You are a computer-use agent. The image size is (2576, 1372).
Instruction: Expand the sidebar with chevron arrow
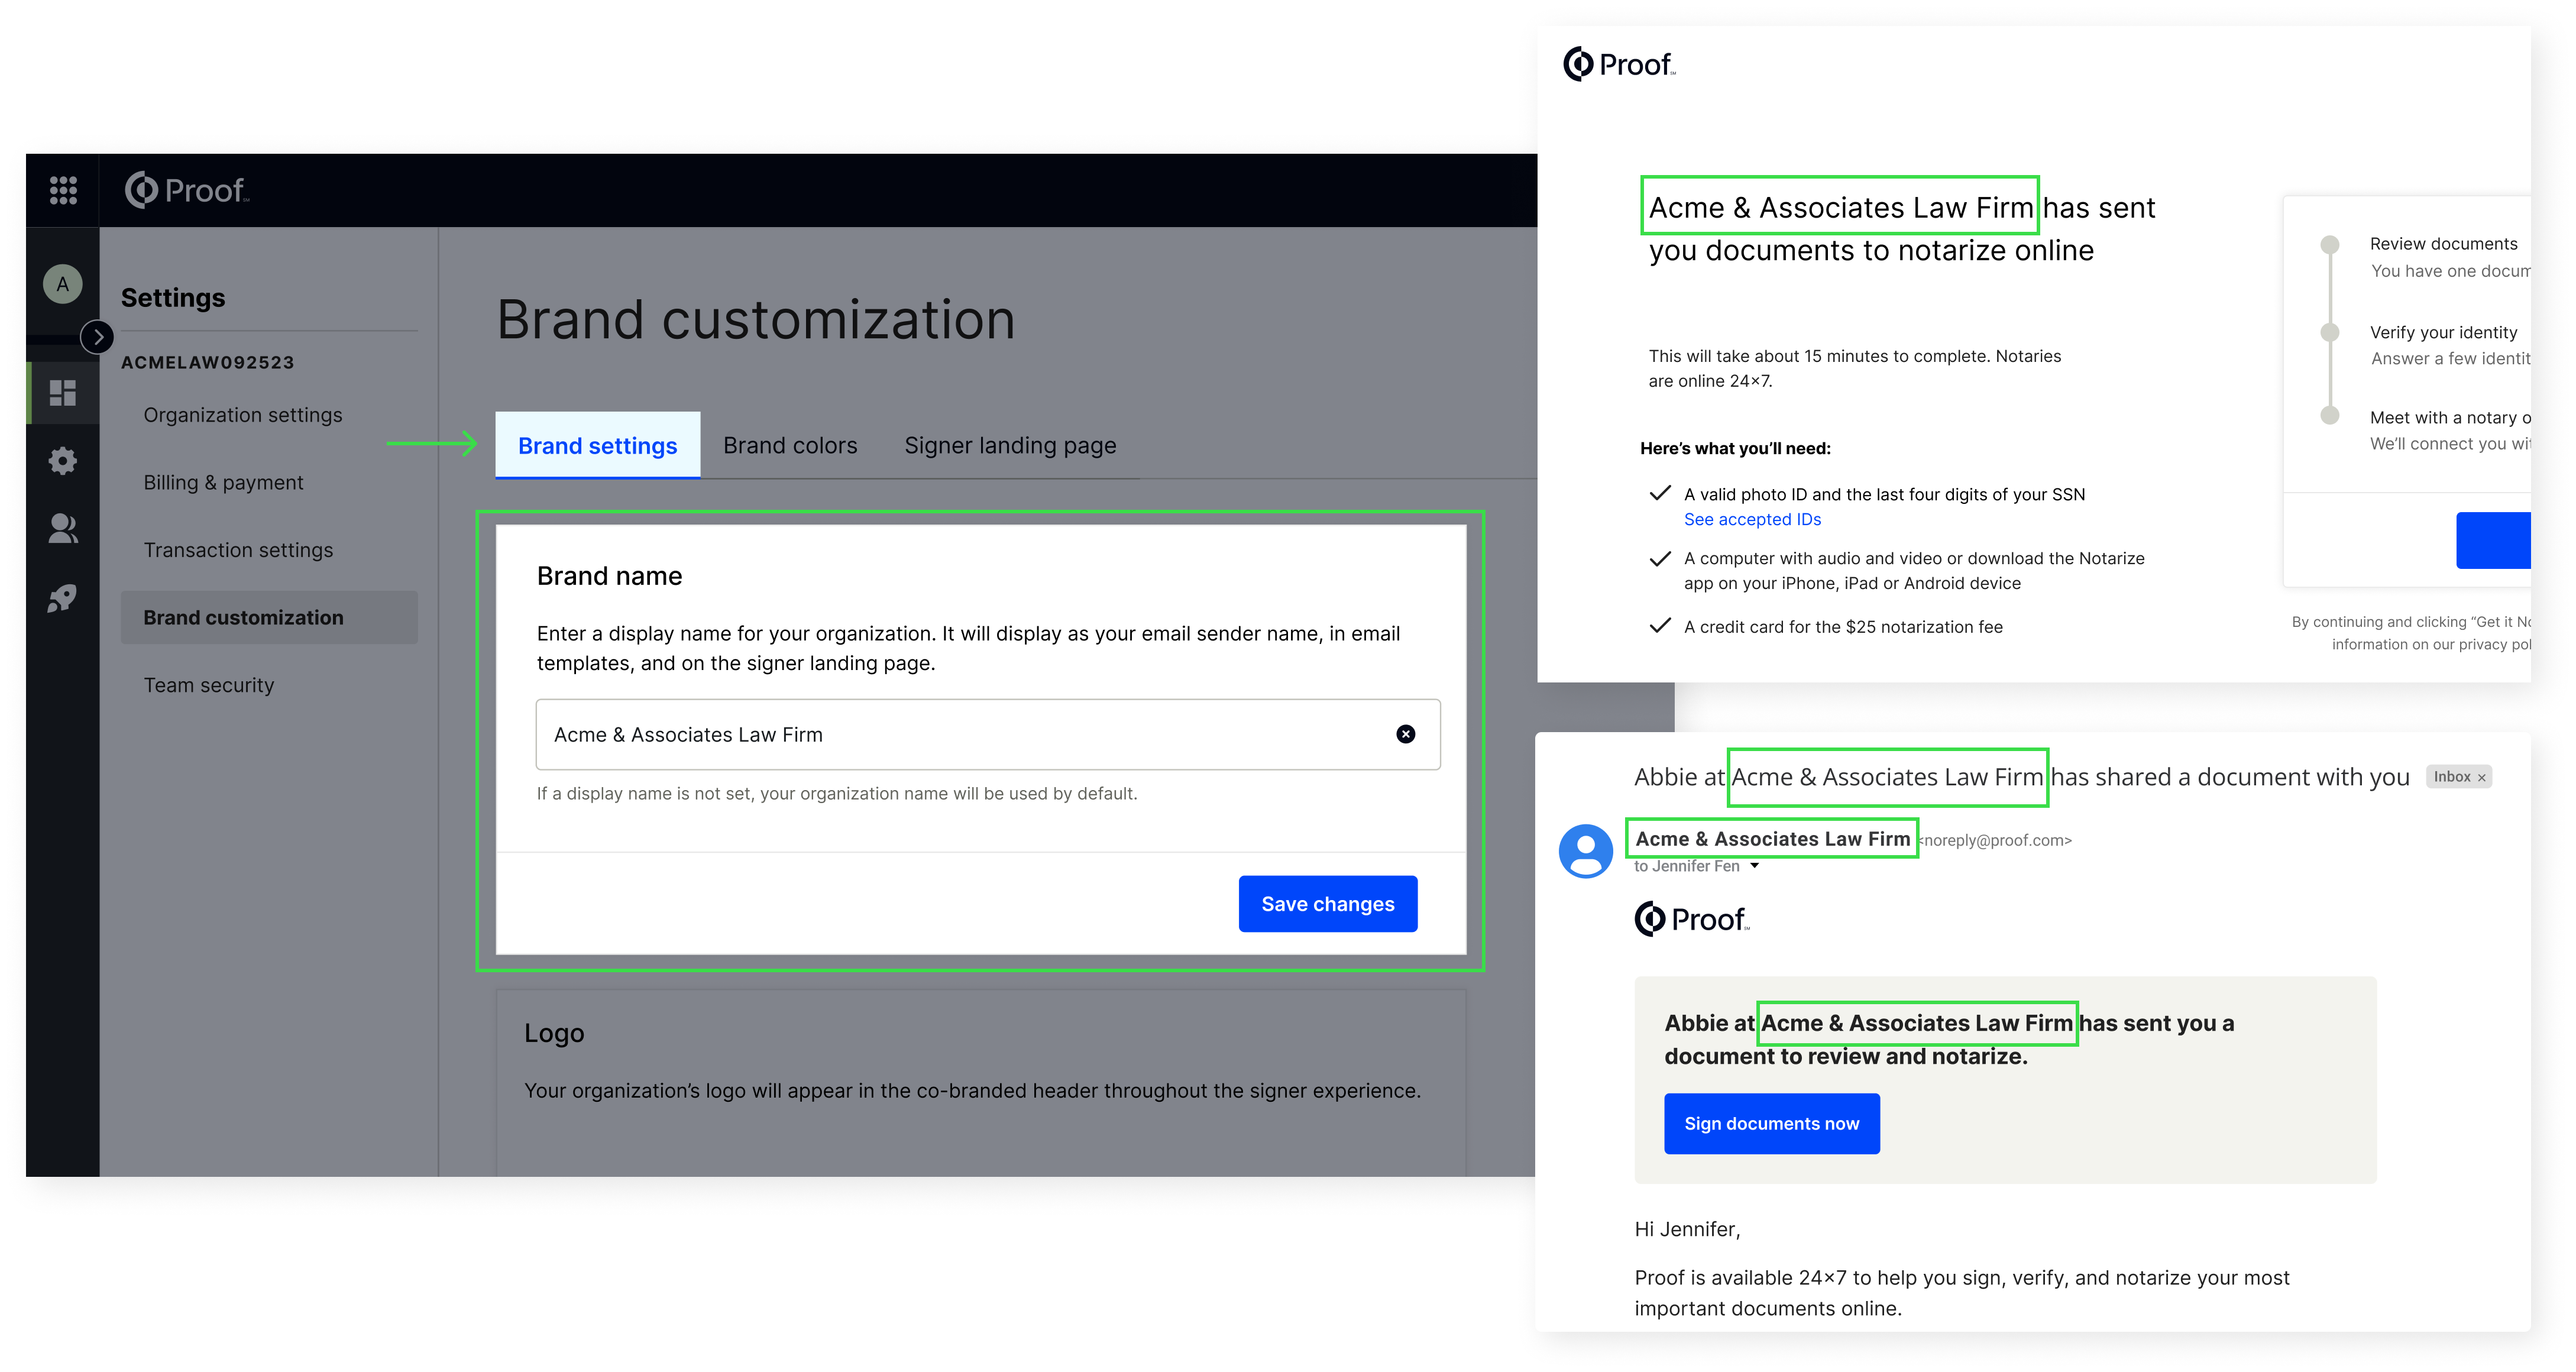point(97,337)
